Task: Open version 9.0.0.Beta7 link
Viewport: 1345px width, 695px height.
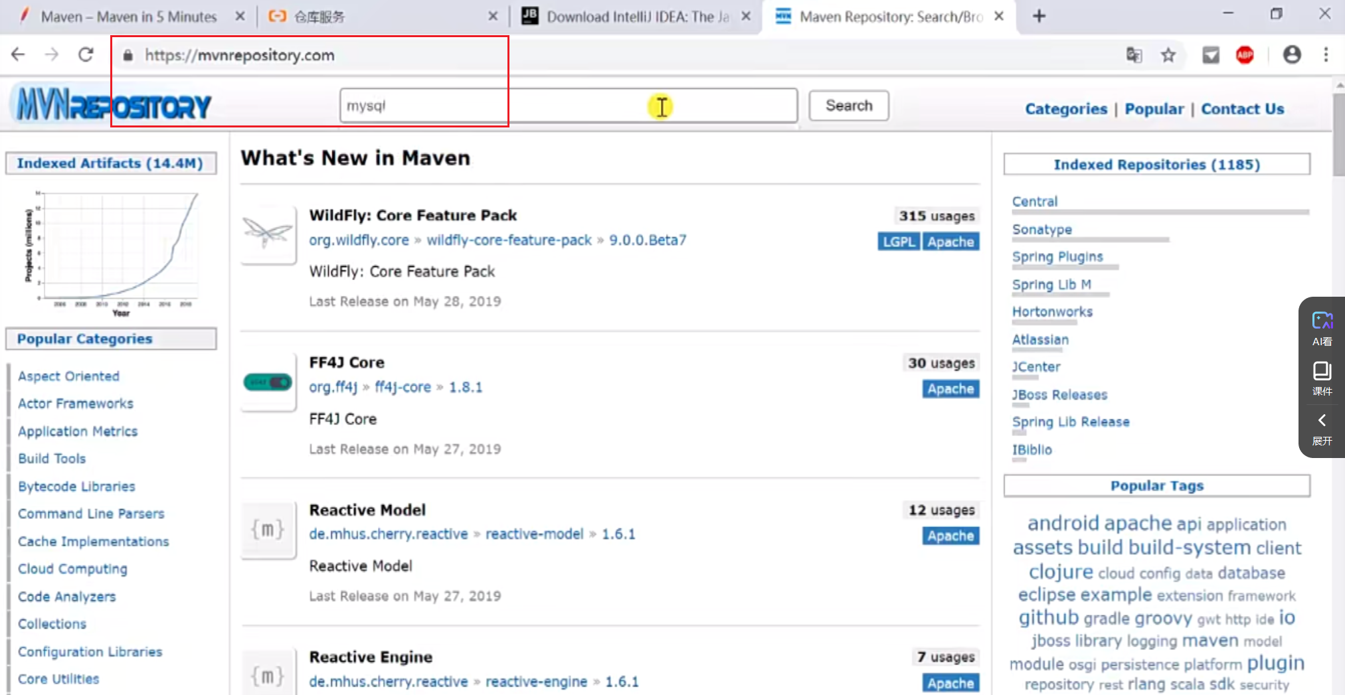Action: coord(648,240)
